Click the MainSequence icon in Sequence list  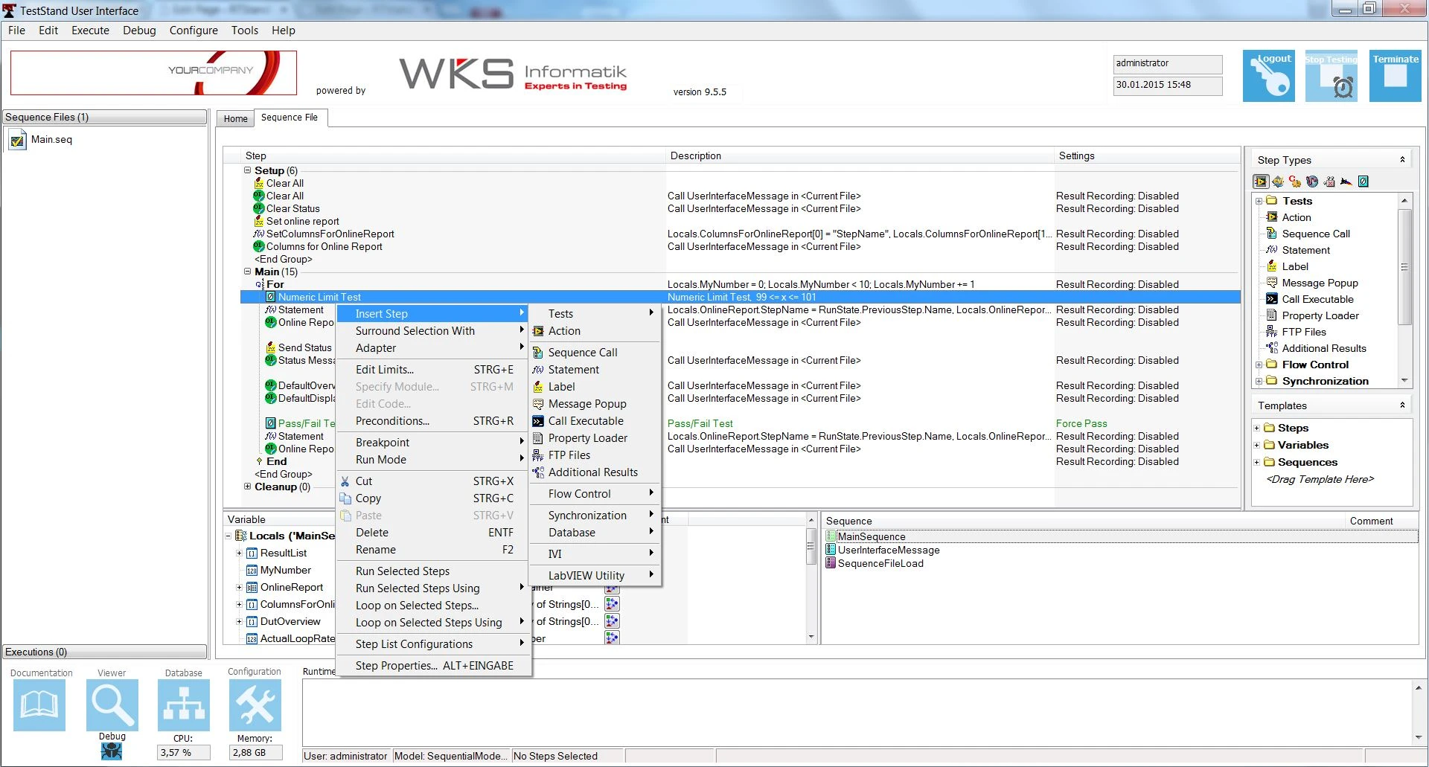pyautogui.click(x=831, y=536)
